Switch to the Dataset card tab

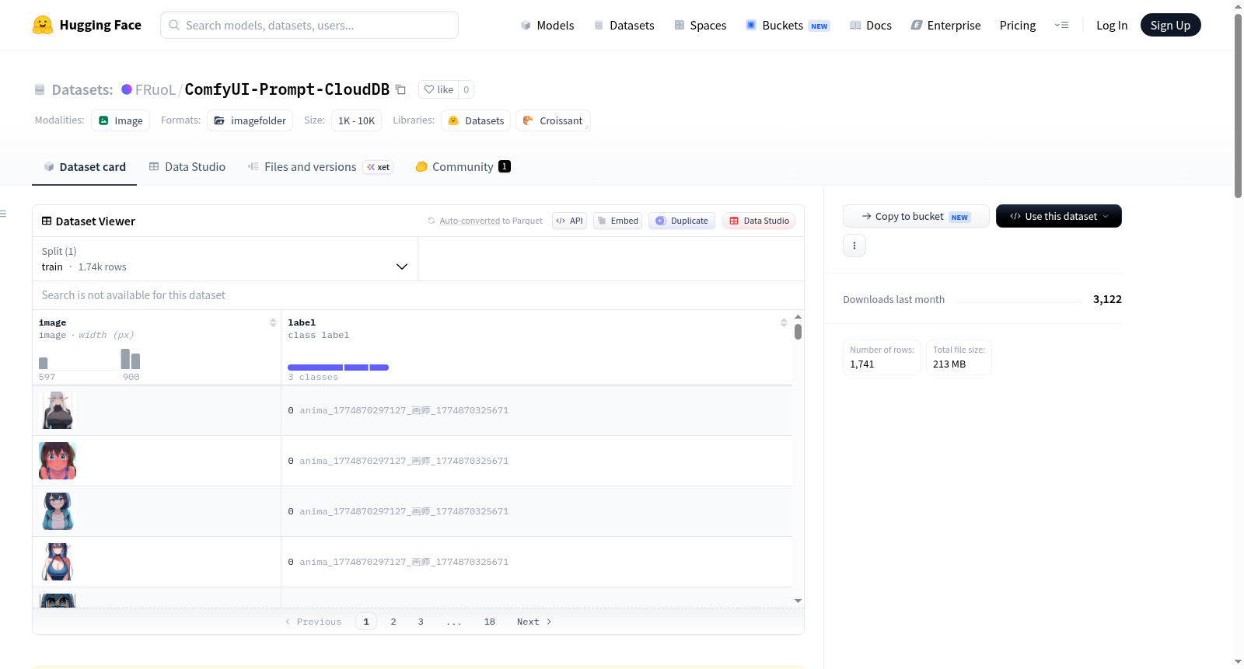(x=84, y=167)
